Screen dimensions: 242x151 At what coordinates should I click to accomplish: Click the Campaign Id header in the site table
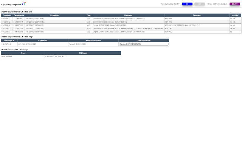click(19, 15)
